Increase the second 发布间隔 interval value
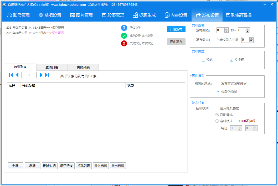 coord(248,29)
